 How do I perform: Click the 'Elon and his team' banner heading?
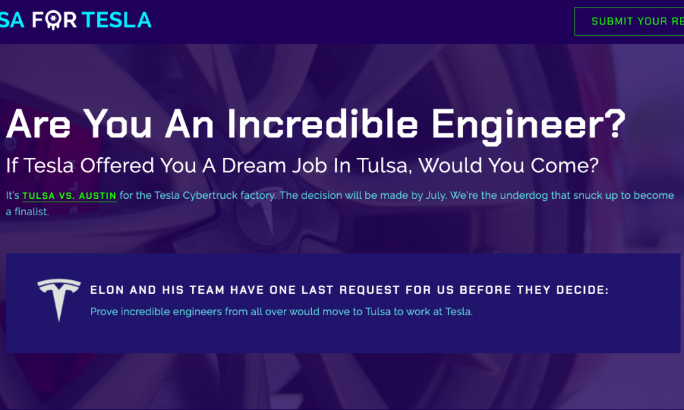(349, 290)
